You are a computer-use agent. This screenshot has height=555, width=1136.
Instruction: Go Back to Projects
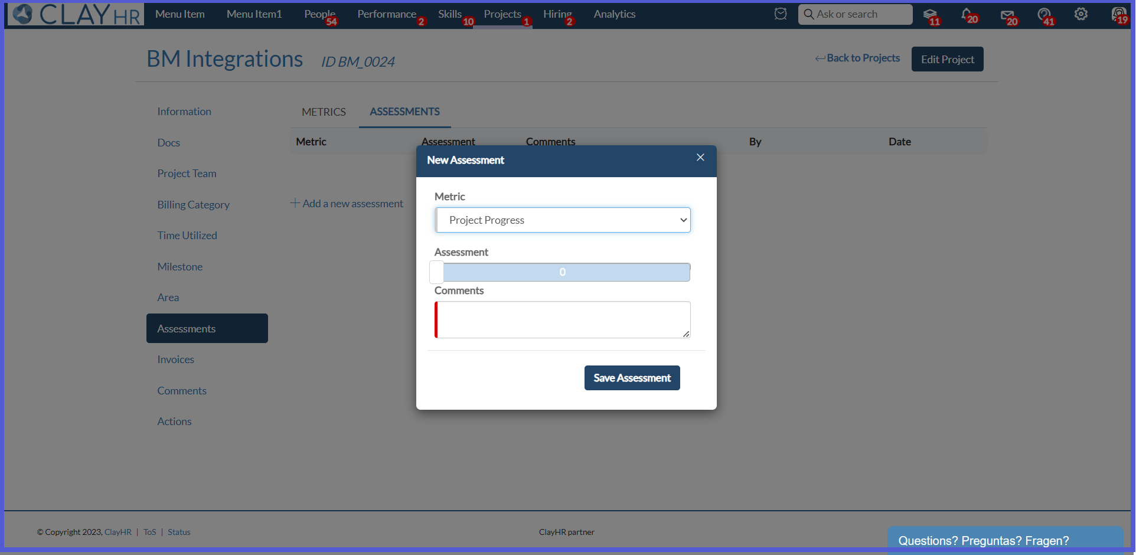click(x=857, y=58)
